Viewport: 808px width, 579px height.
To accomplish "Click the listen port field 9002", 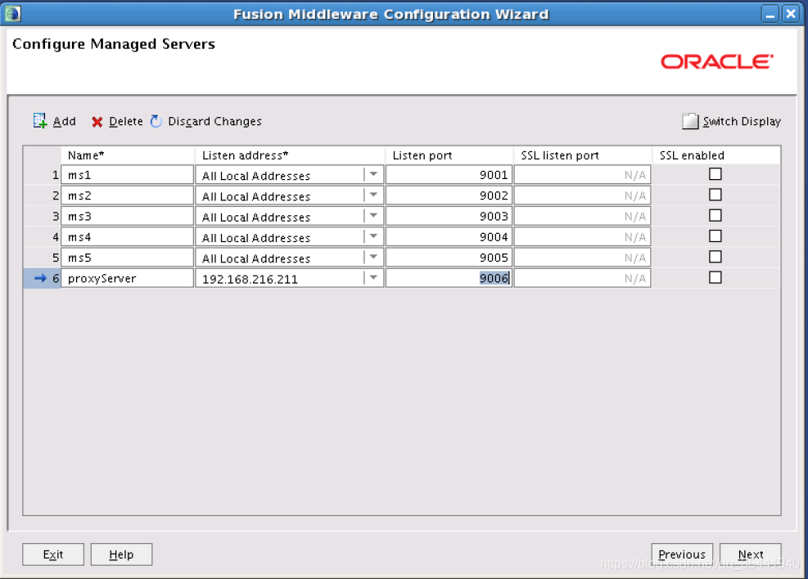I will 449,195.
